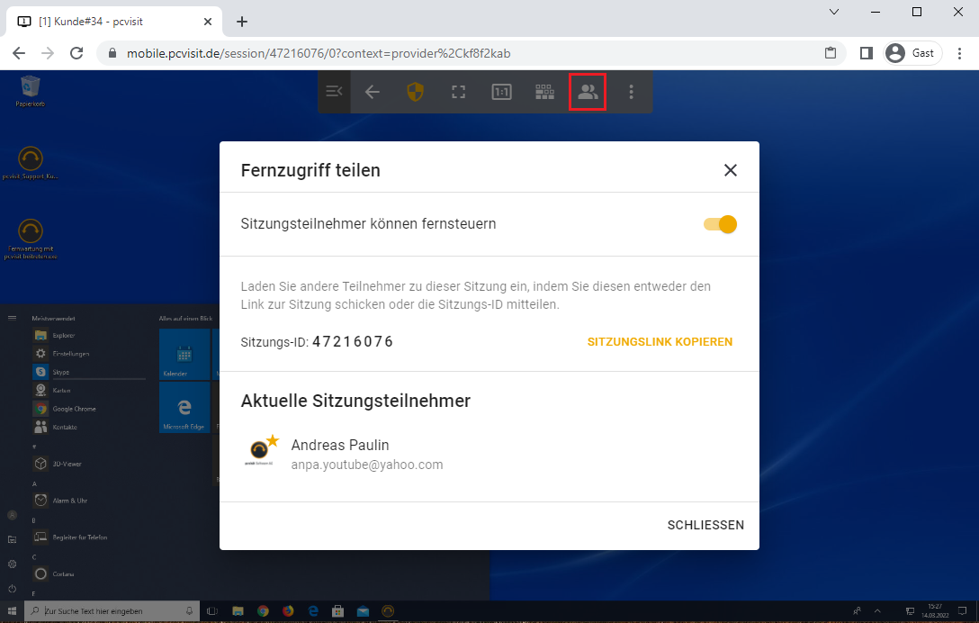Open the Gast profile menu
Viewport: 979px width, 623px height.
(x=912, y=53)
